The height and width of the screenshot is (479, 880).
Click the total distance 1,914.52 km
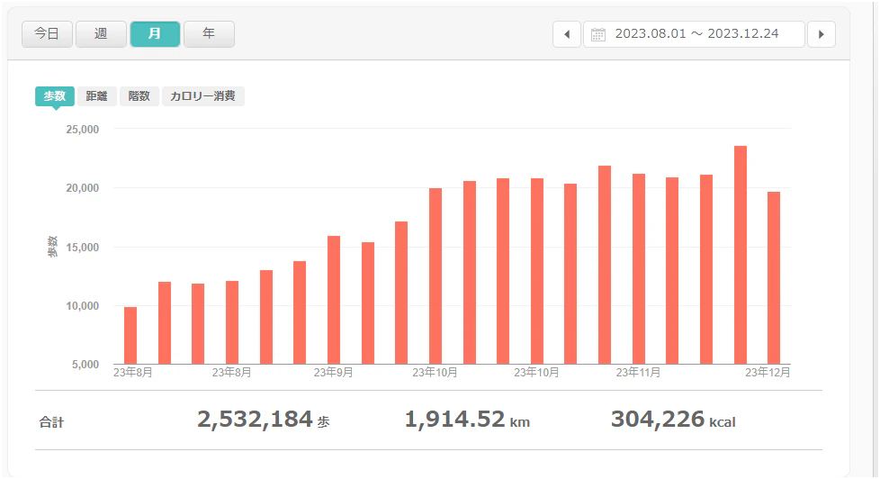[467, 420]
